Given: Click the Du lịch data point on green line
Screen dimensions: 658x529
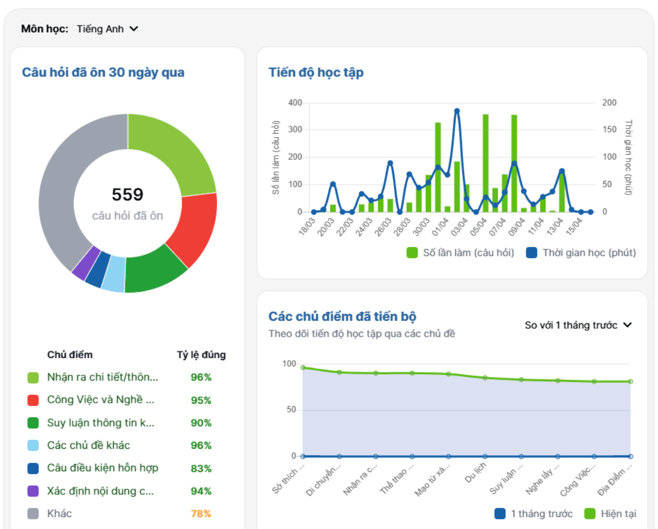Looking at the screenshot, I should (x=485, y=378).
